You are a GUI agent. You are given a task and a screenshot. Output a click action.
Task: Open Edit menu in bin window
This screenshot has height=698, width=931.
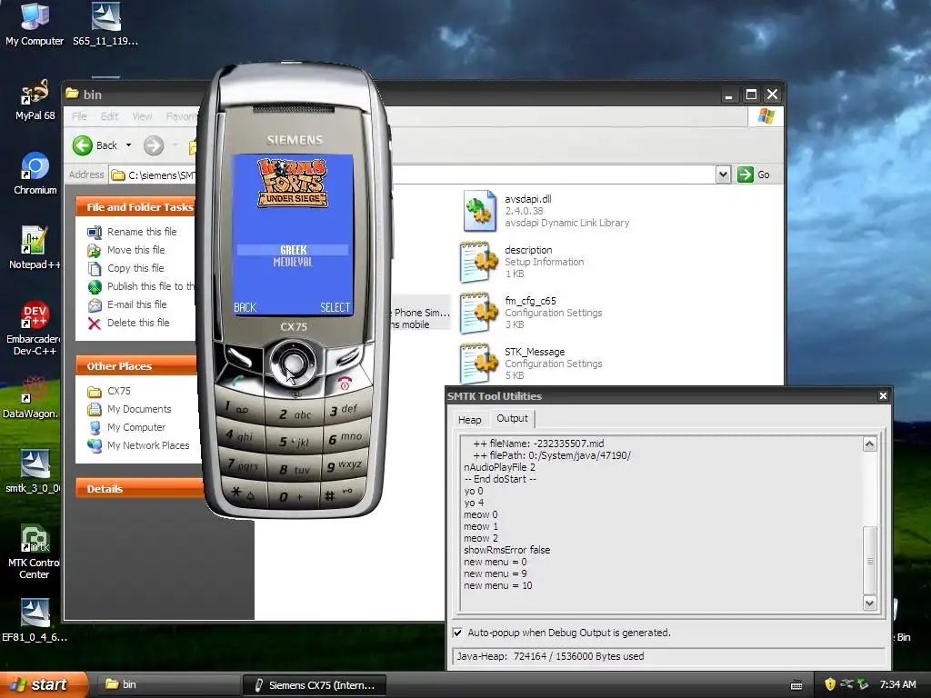[109, 116]
